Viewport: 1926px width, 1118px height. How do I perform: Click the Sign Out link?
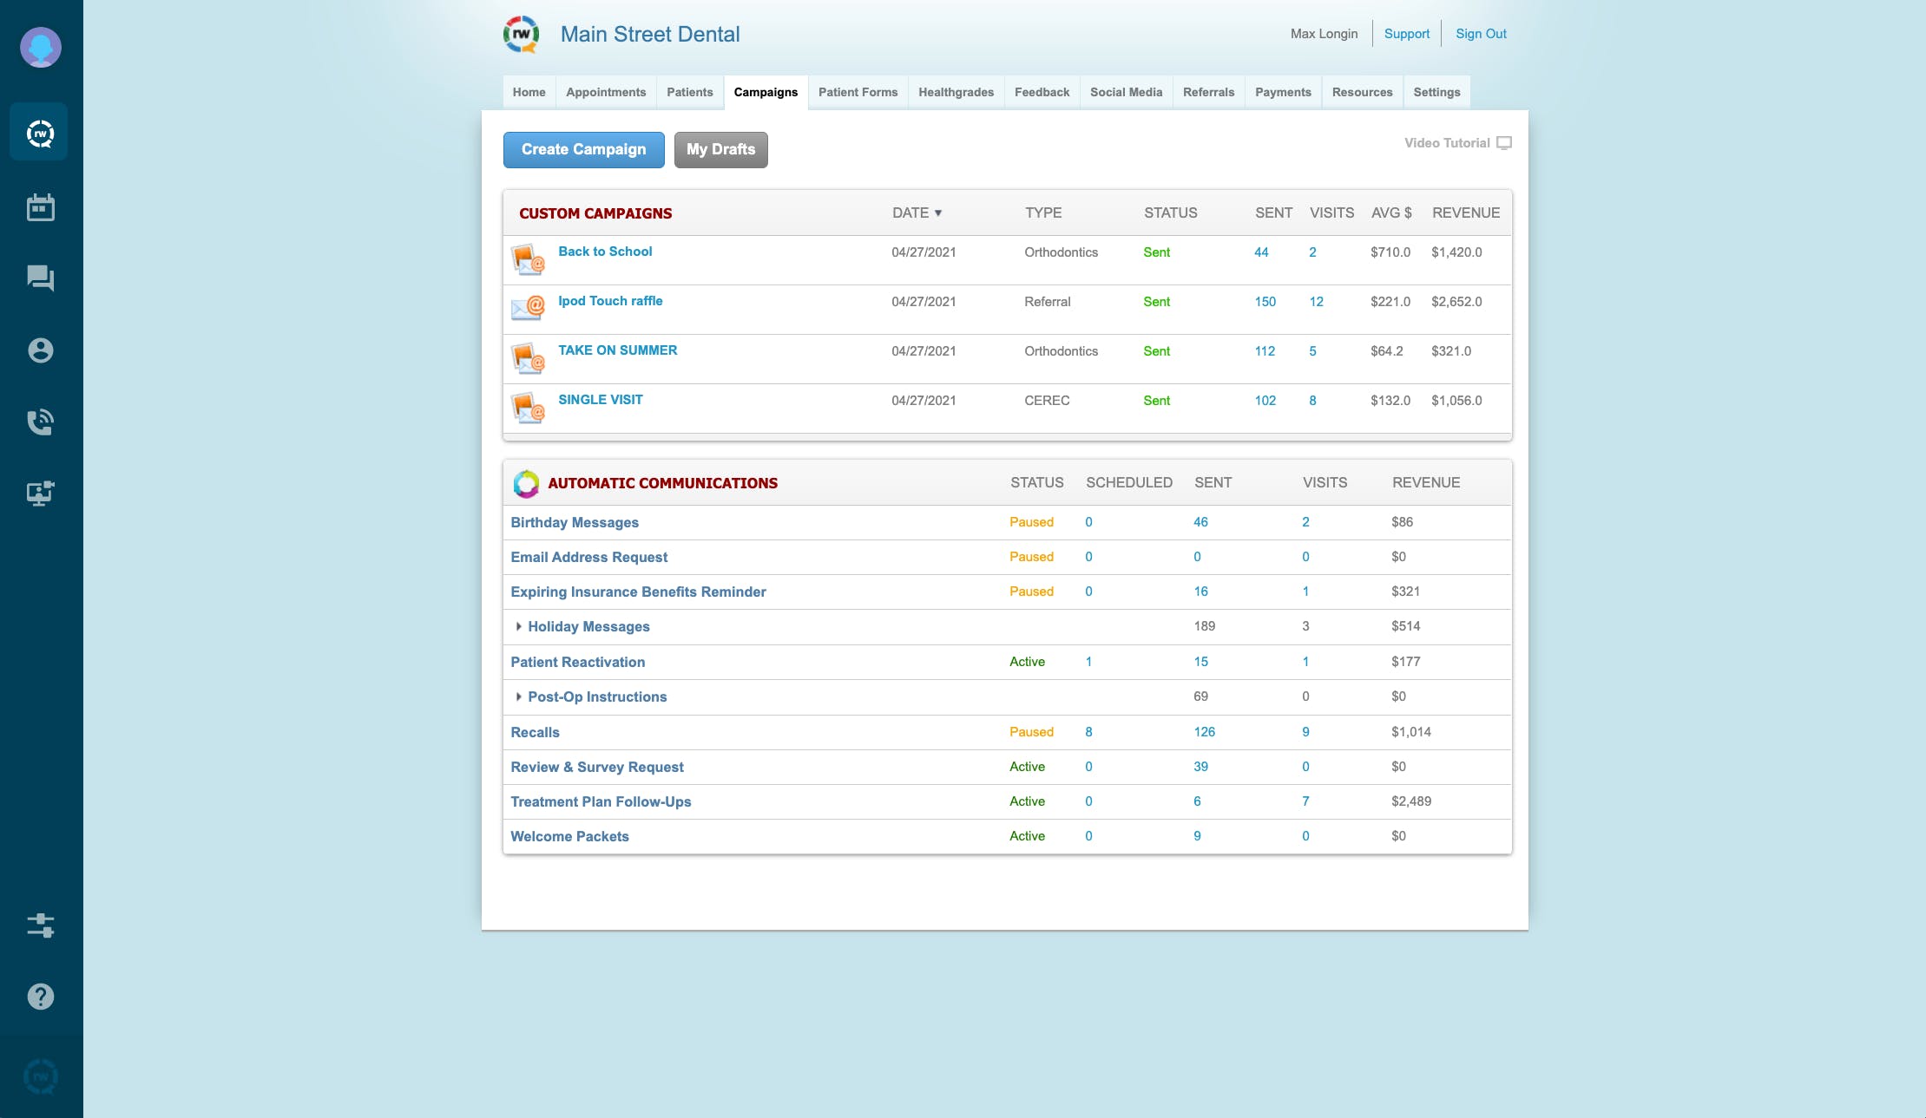coord(1481,34)
